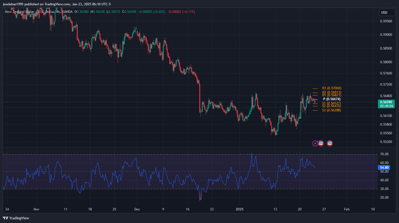Click the 23 date label on time axis
The width and height of the screenshot is (399, 223).
coord(212,209)
